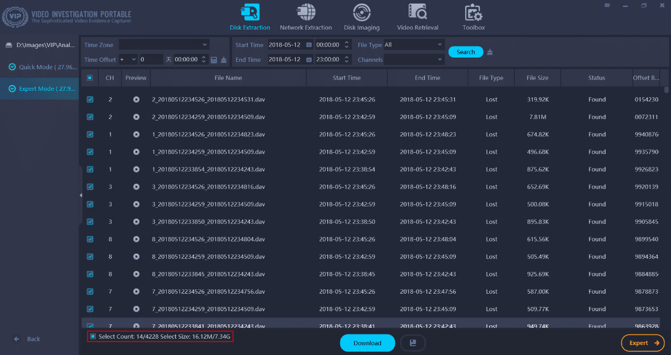Open the Network Extraction module icon

click(x=306, y=13)
